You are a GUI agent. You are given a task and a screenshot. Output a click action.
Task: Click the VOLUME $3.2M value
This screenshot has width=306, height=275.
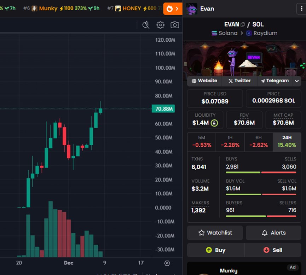click(x=200, y=189)
